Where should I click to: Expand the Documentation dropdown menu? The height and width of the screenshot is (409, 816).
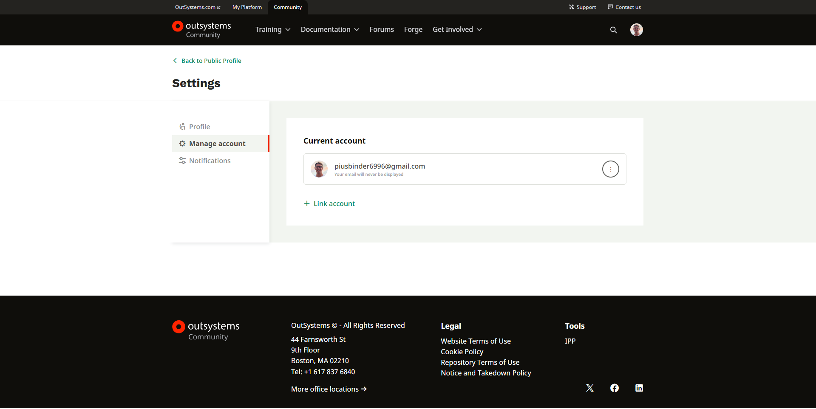(330, 29)
